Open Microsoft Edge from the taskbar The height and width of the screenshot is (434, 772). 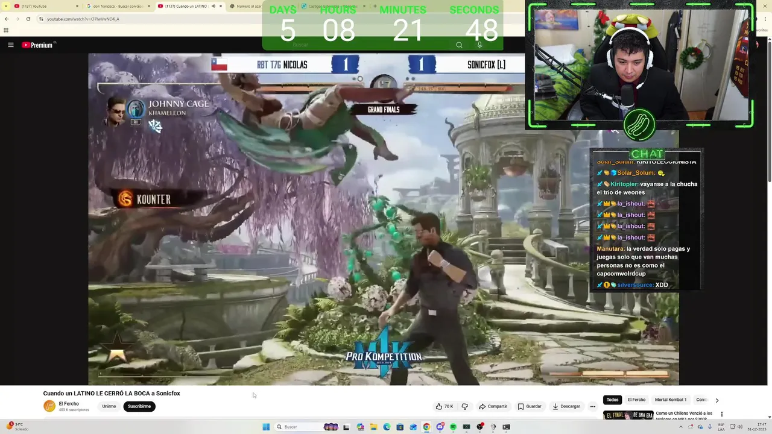(387, 427)
